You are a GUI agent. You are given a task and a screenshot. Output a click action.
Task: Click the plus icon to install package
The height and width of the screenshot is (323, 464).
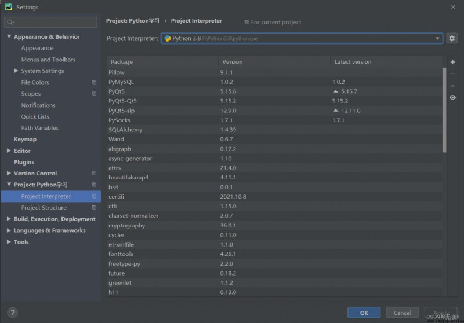point(452,62)
